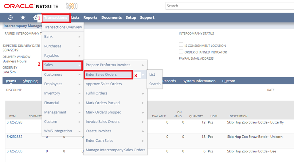Expand the Purchases submenu arrow

point(80,46)
